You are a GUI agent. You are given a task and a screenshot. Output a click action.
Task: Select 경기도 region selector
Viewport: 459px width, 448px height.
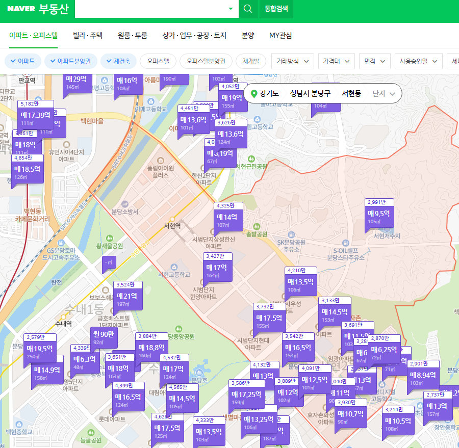pyautogui.click(x=269, y=94)
